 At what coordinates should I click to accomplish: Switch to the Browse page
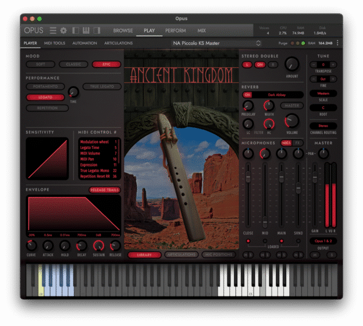pyautogui.click(x=123, y=31)
